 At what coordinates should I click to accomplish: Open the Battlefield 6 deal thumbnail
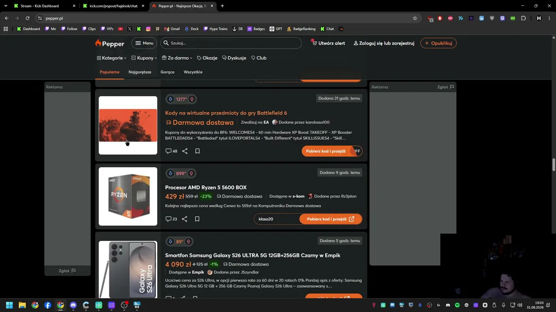[x=128, y=125]
